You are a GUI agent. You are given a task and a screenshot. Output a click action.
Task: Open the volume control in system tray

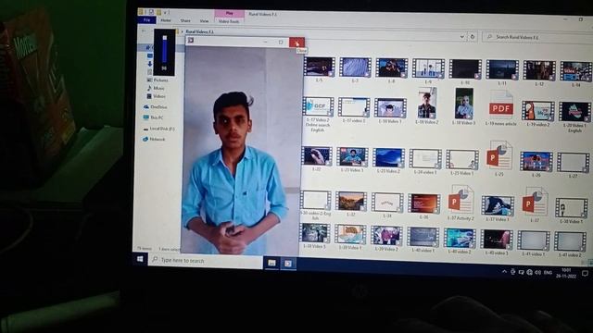[537, 272]
